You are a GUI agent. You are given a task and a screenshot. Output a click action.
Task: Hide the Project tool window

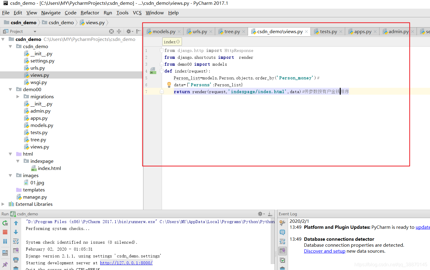(x=138, y=31)
